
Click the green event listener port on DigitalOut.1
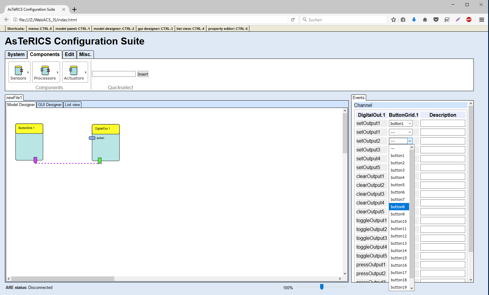coord(100,161)
